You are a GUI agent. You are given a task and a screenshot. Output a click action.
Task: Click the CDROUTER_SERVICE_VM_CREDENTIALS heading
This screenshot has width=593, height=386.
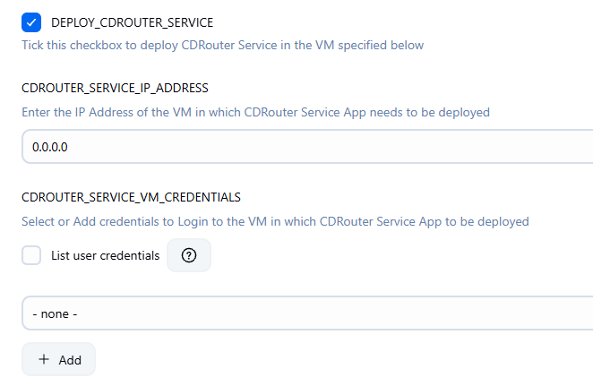[132, 197]
